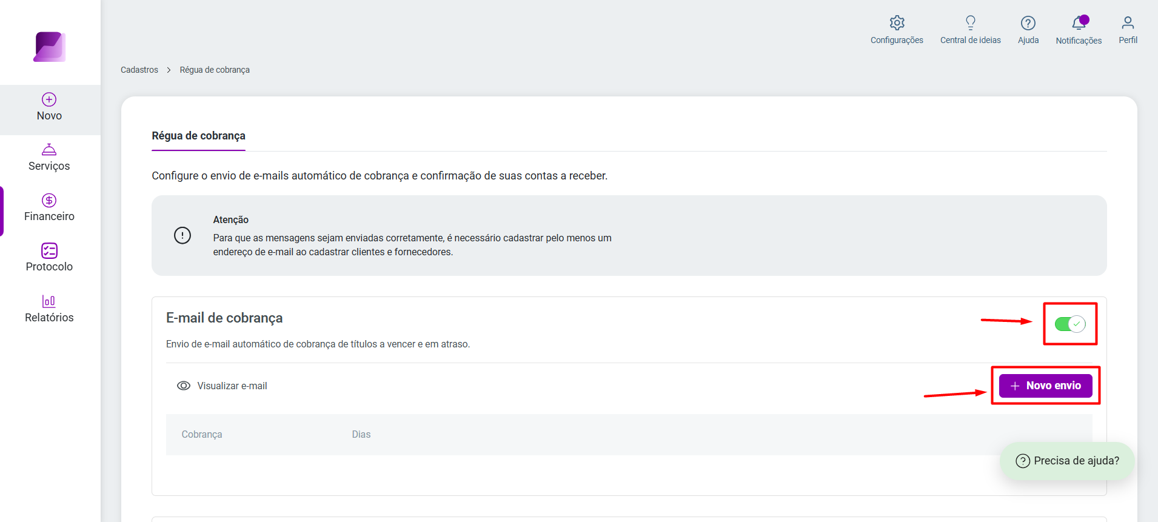Go to Financeiro in the sidebar
This screenshot has height=522, width=1158.
click(x=49, y=208)
